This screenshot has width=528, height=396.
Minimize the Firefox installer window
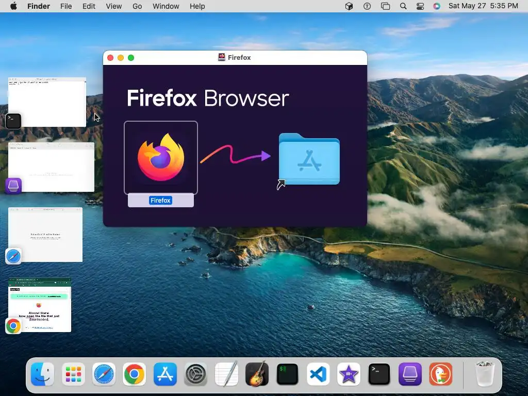[121, 58]
